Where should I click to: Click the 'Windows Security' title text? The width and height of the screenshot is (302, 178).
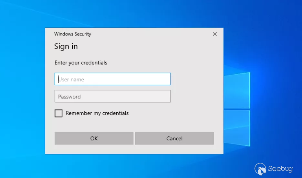click(73, 34)
